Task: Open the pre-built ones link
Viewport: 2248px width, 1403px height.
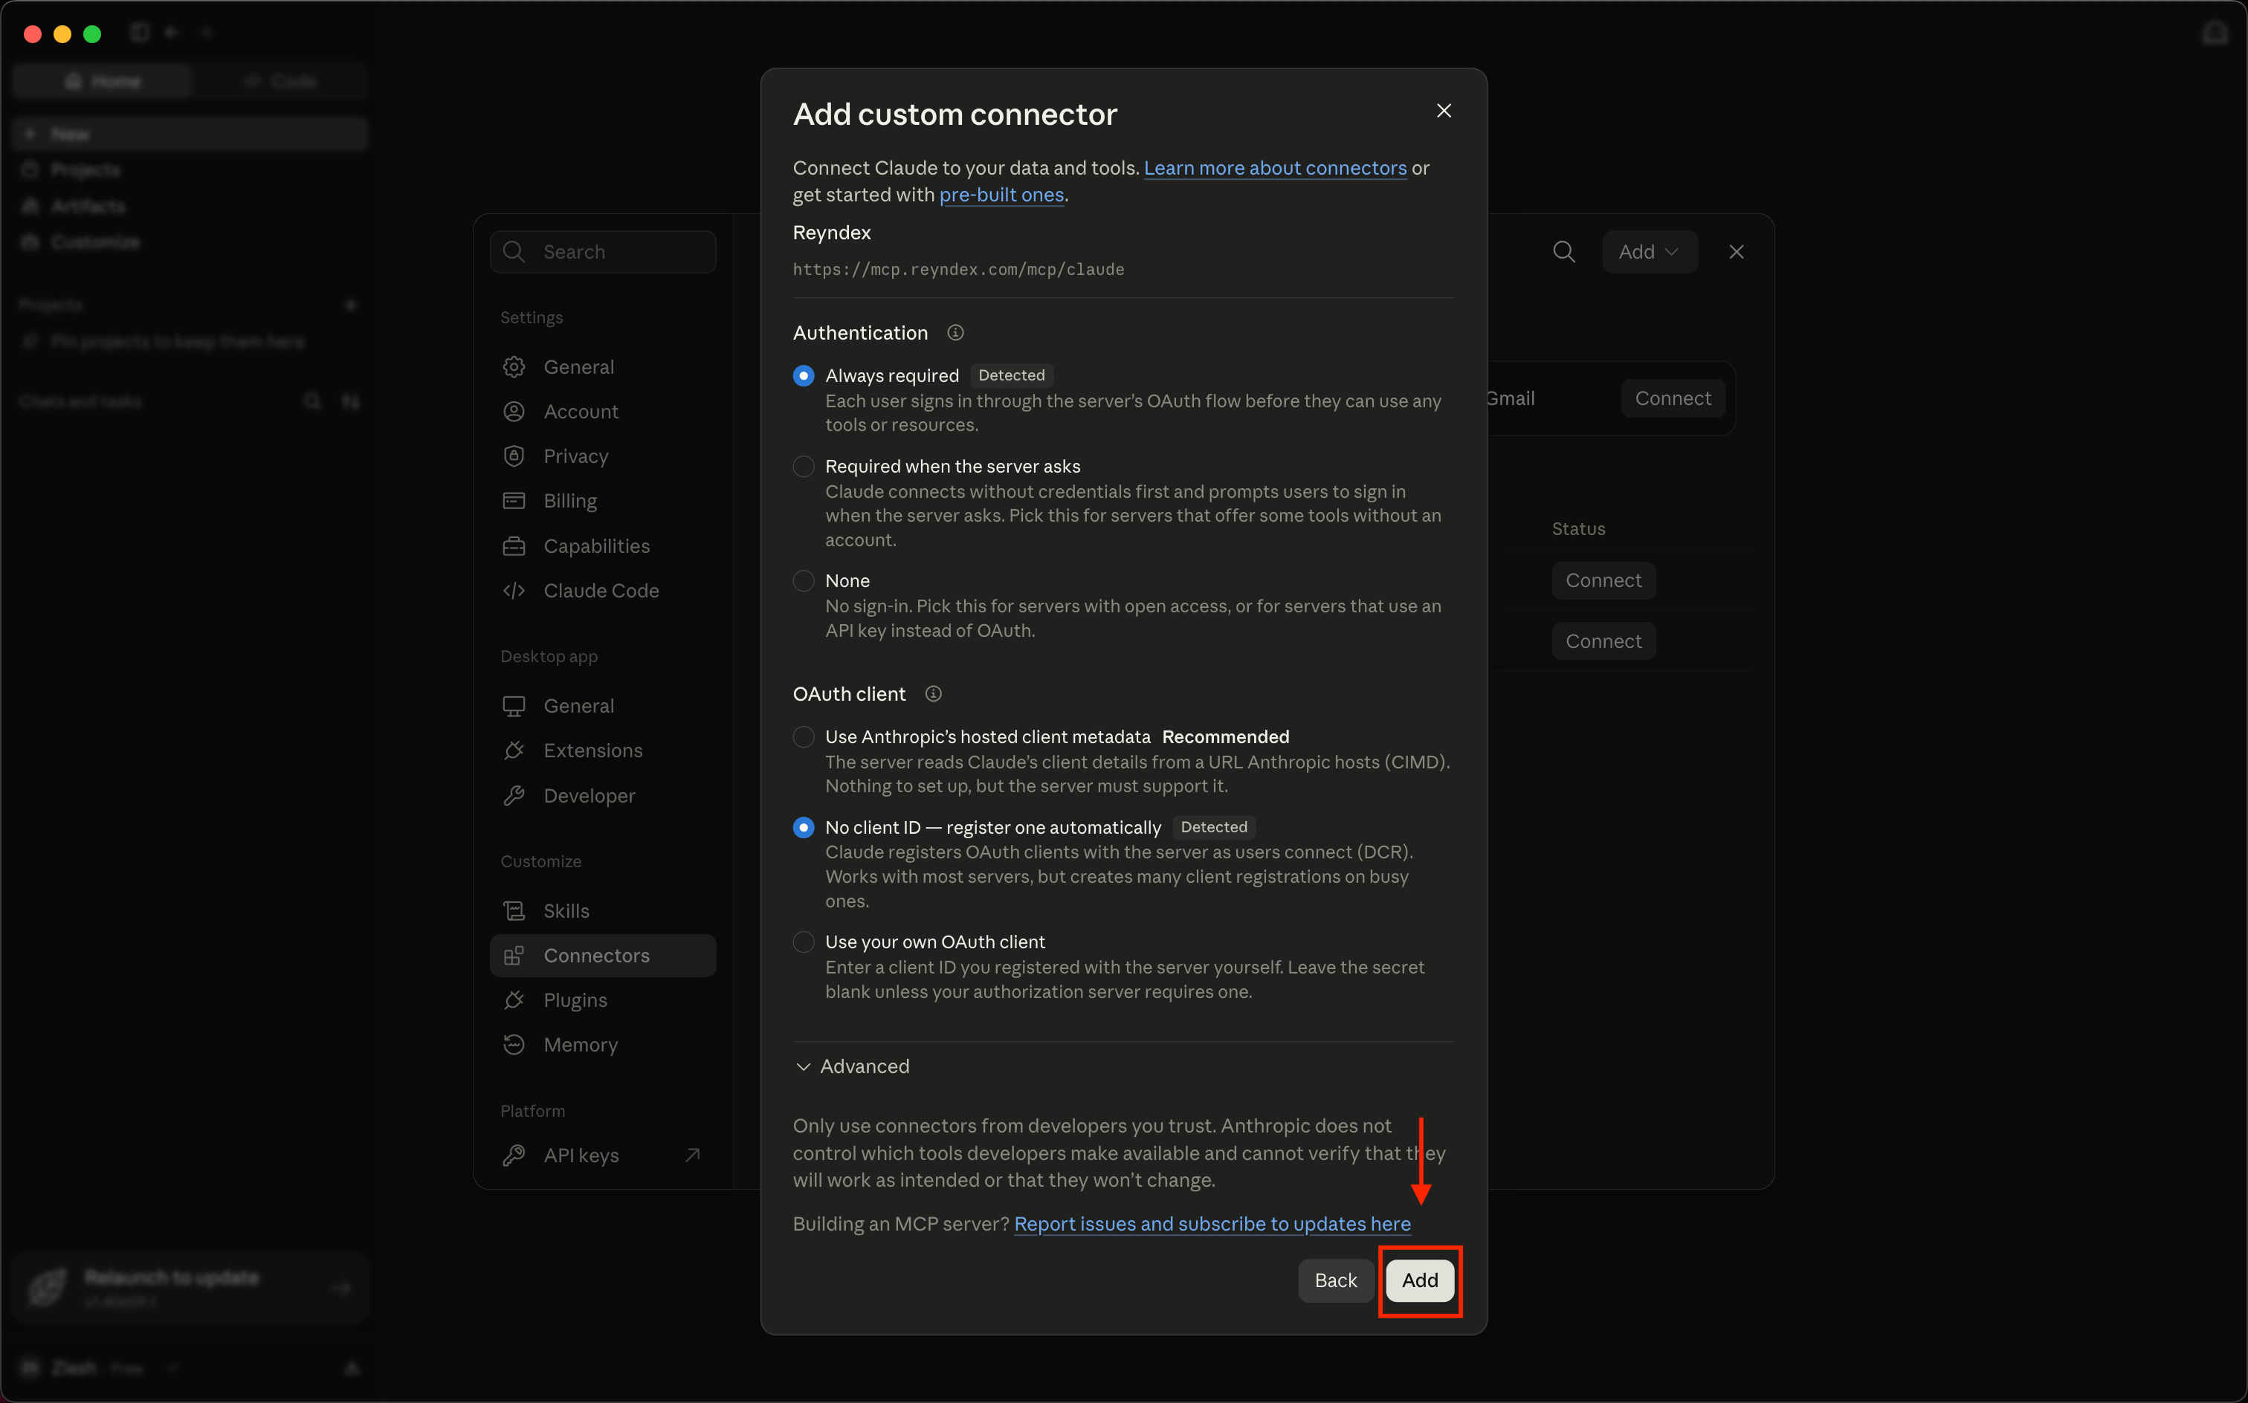Action: [x=1001, y=195]
